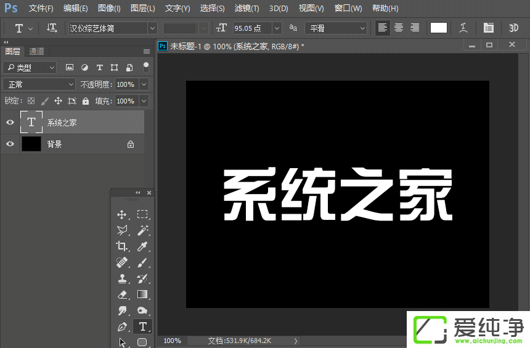Open the font family dropdown 汉仪综艺体简
The image size is (530, 348).
pos(112,28)
